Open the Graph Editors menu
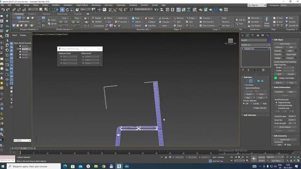The width and height of the screenshot is (301, 169). coord(82,5)
